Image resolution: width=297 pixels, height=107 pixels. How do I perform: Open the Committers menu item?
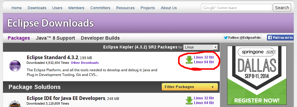[x=100, y=8]
